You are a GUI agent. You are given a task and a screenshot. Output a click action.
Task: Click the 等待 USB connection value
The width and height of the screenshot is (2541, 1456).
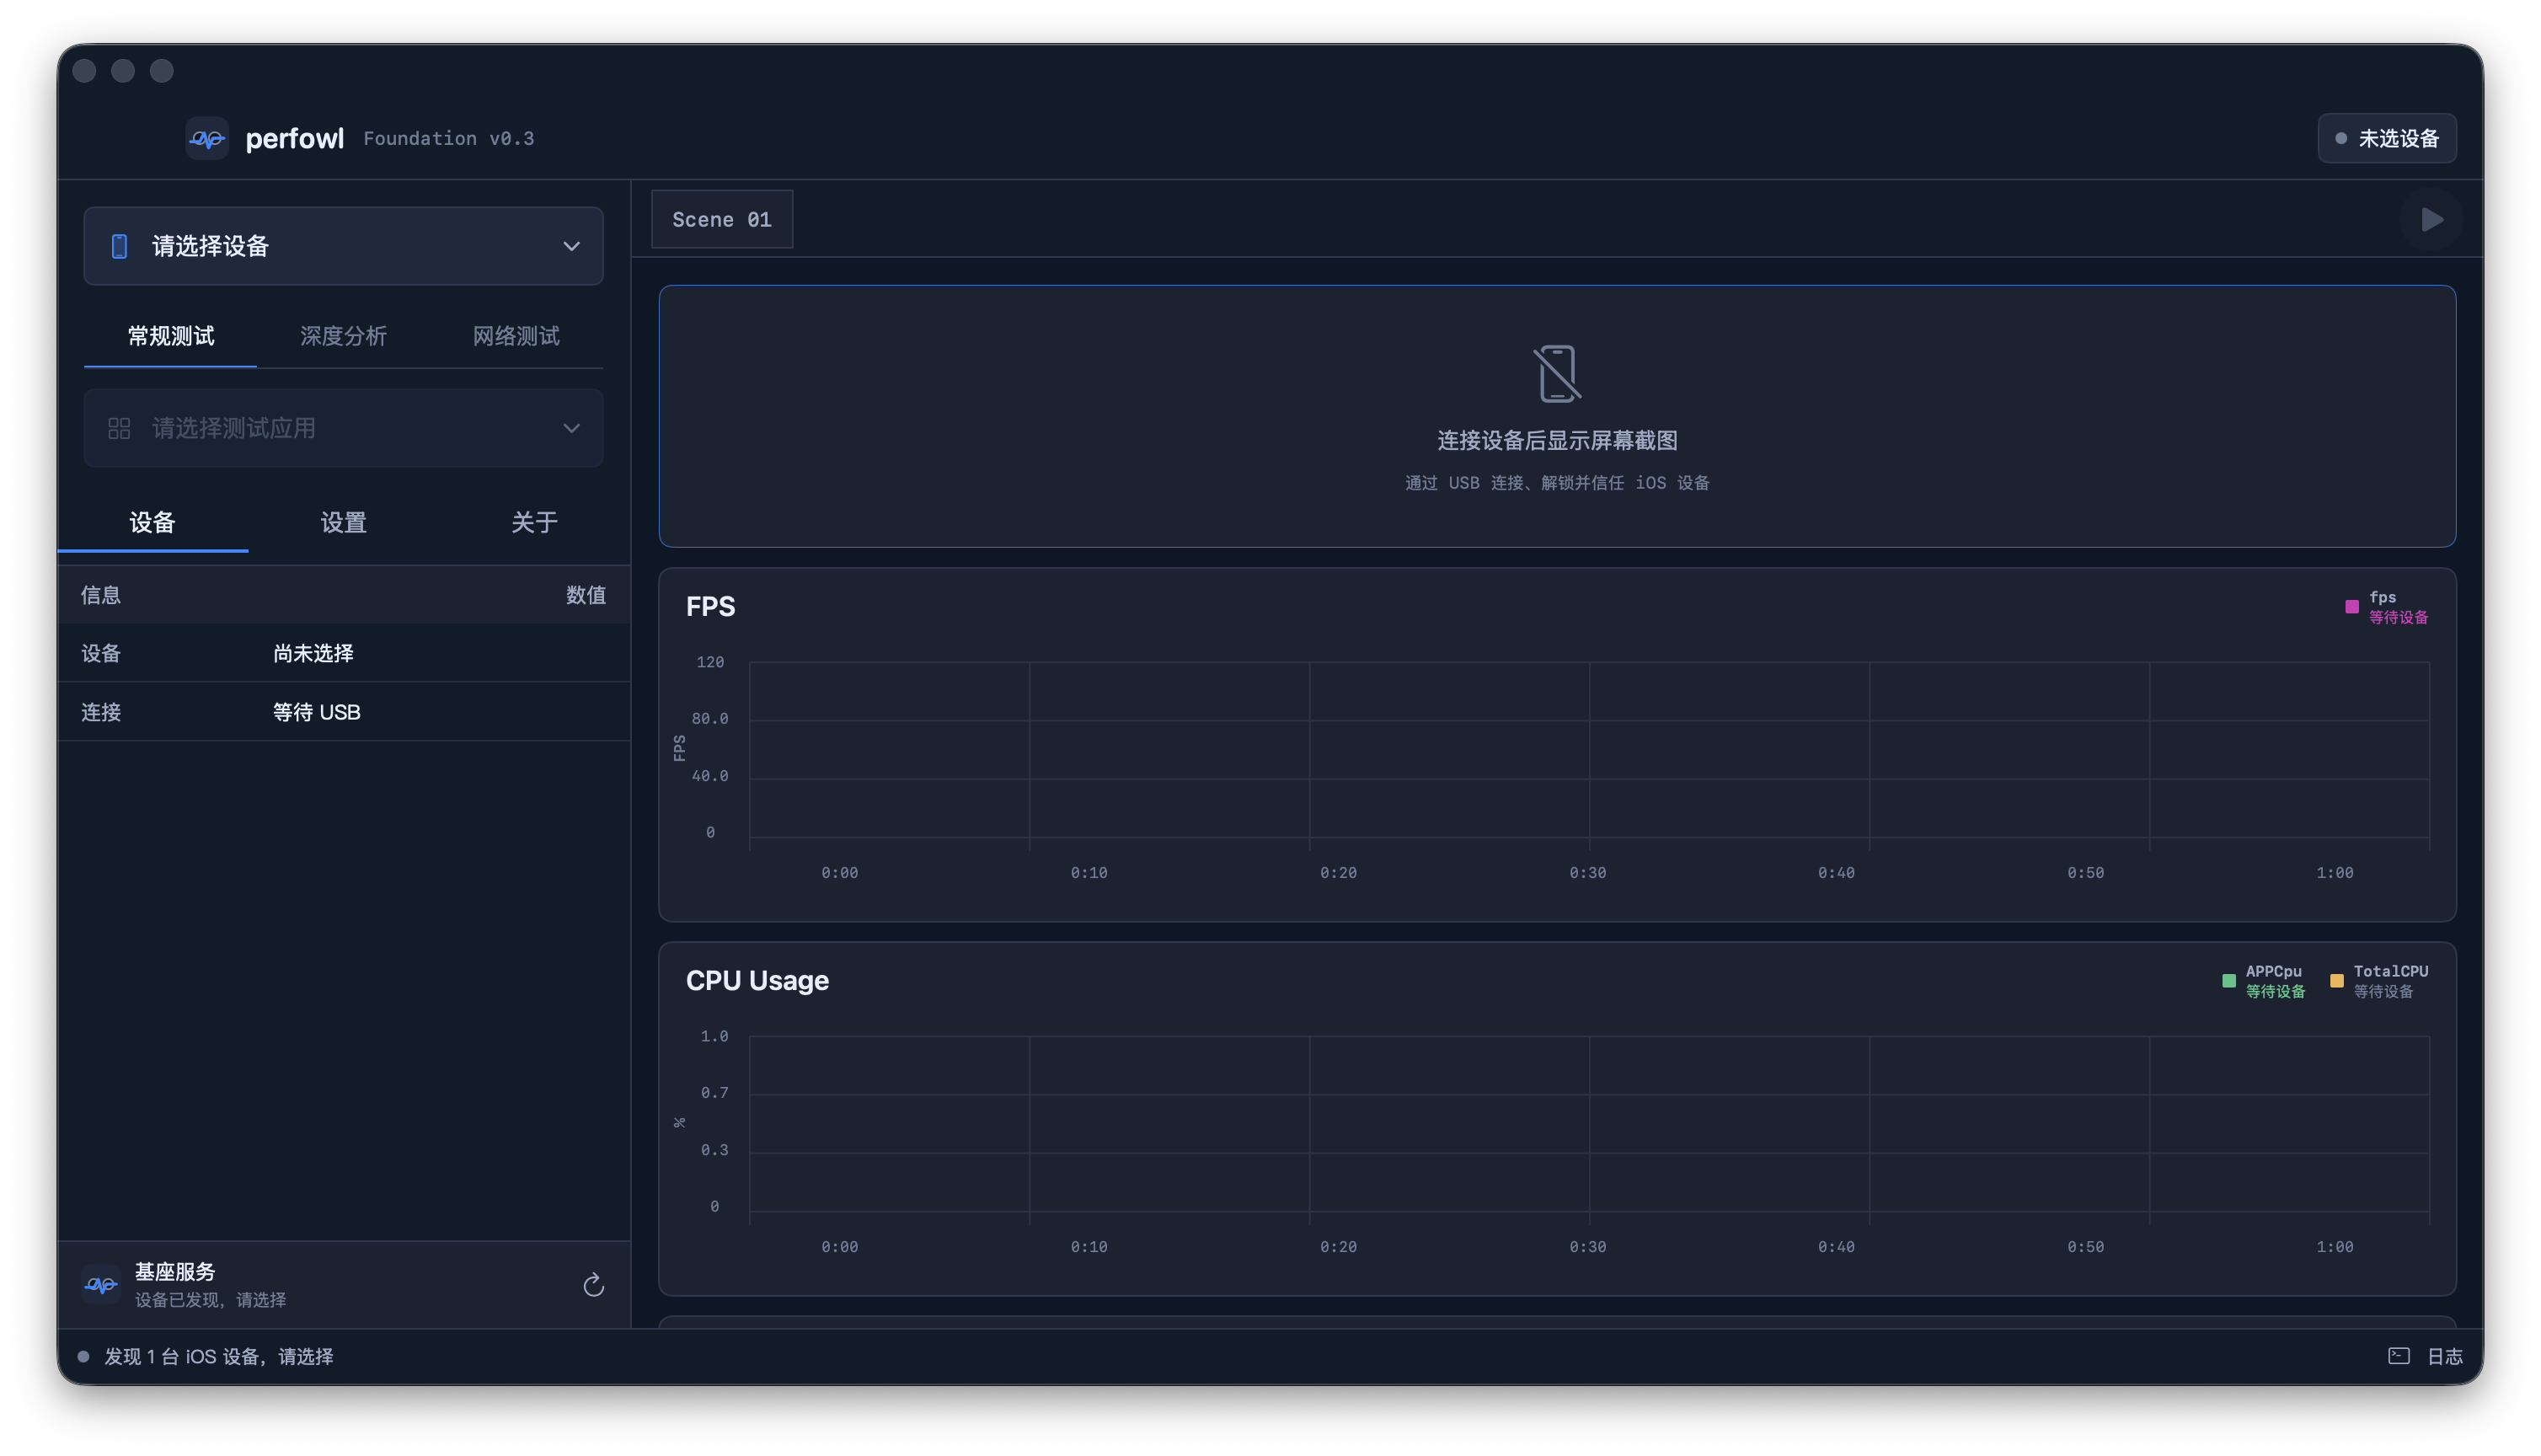tap(317, 712)
